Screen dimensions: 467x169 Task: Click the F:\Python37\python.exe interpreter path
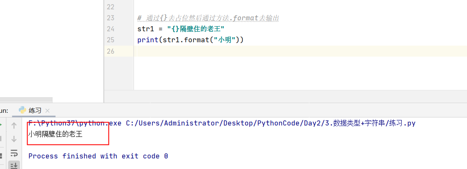tap(75, 123)
